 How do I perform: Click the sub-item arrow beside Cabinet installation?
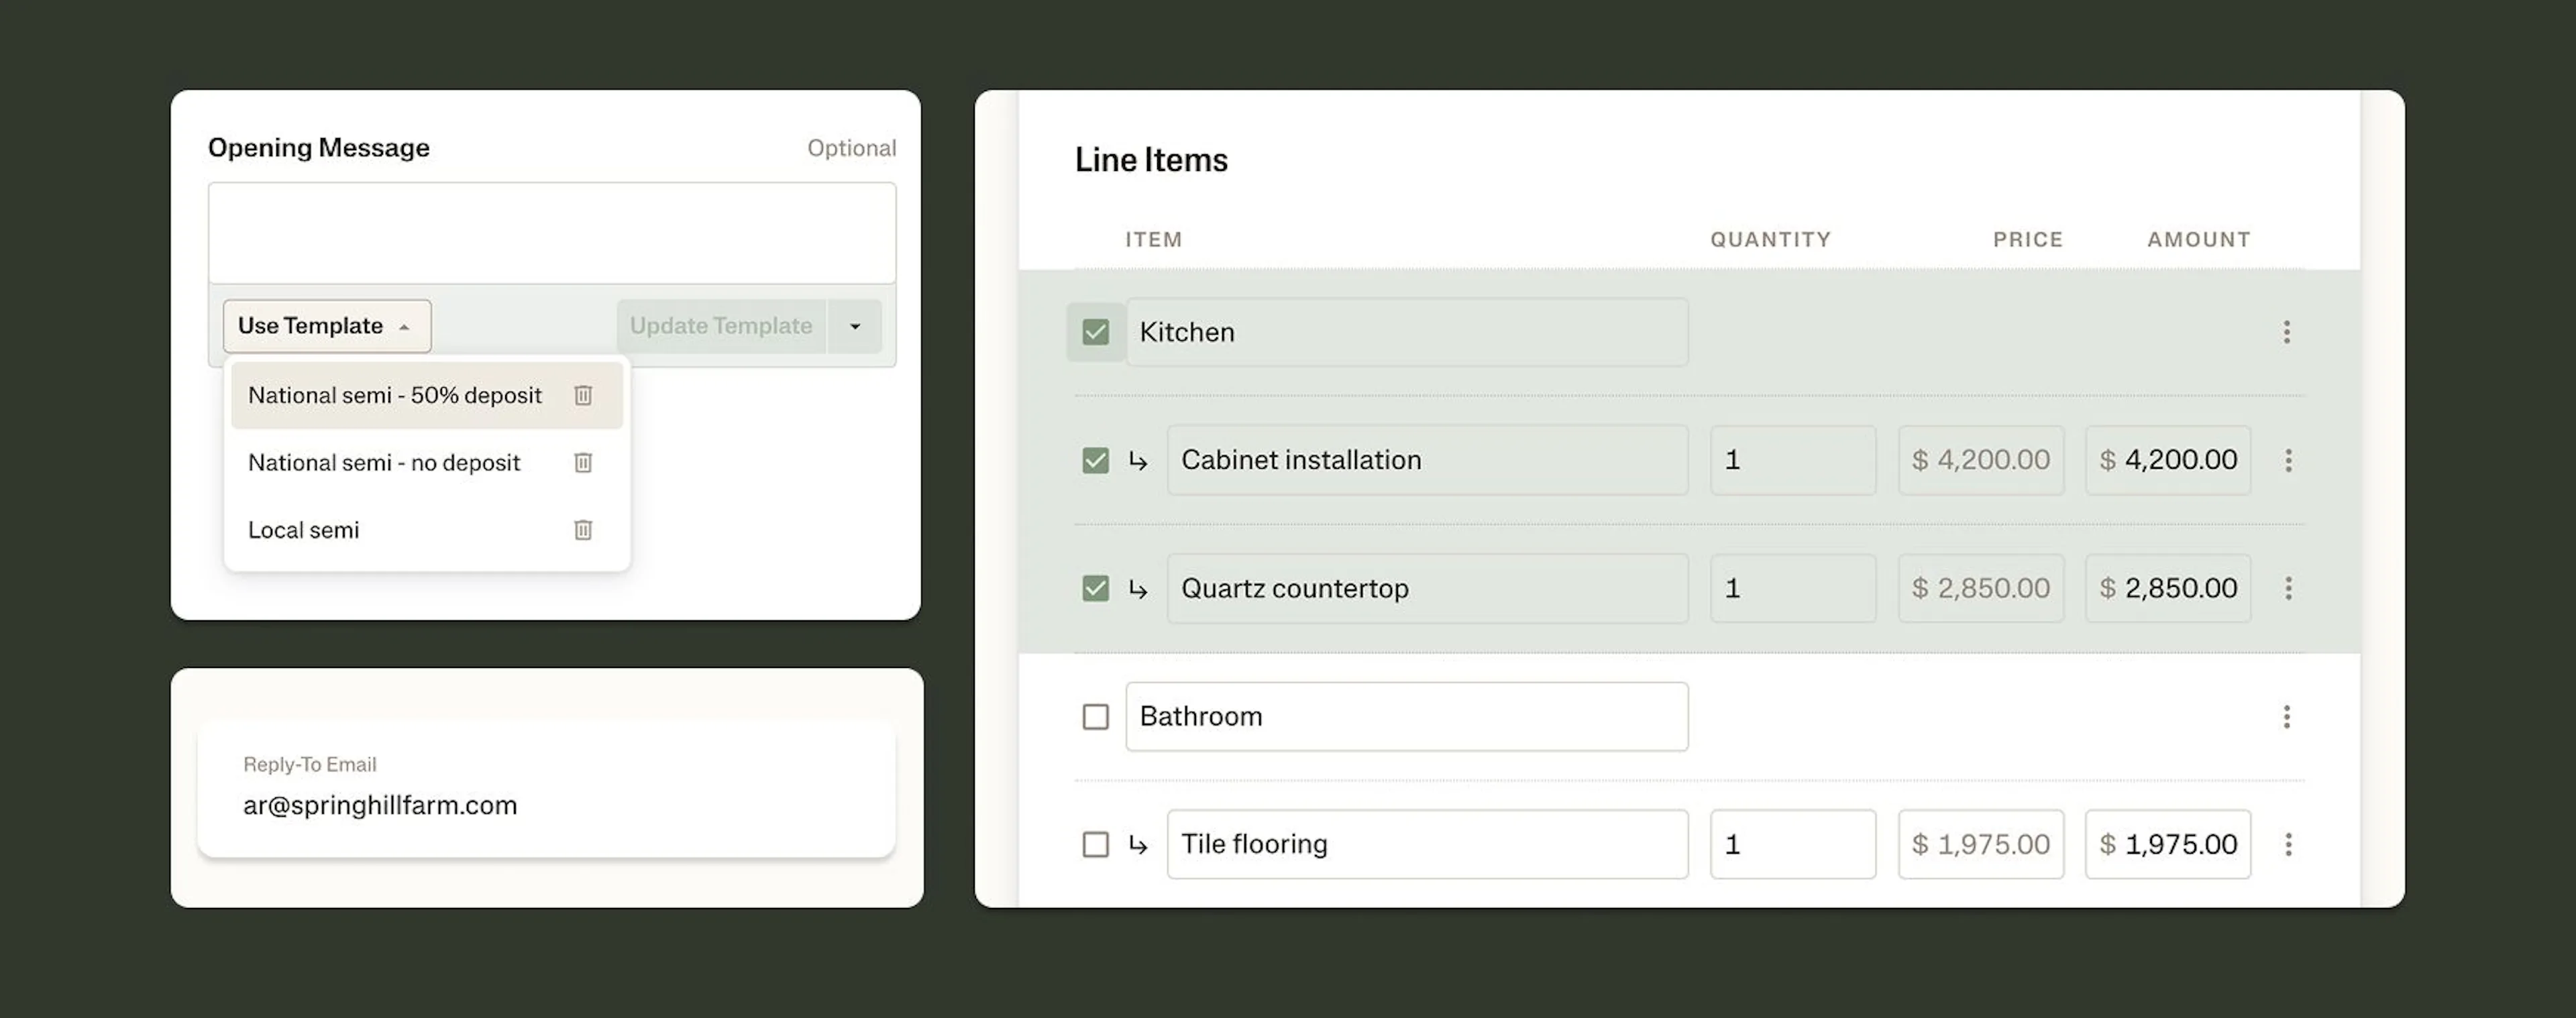point(1138,461)
